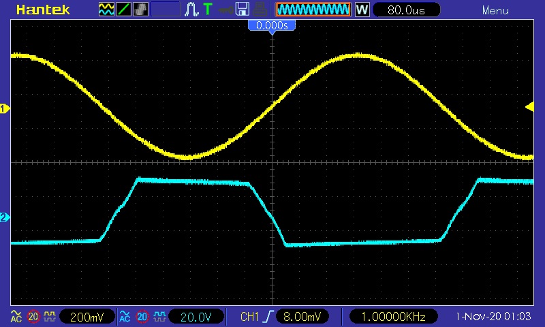Viewport: 545px width, 327px height.
Task: Click the green T trigger status icon
Action: [x=208, y=10]
